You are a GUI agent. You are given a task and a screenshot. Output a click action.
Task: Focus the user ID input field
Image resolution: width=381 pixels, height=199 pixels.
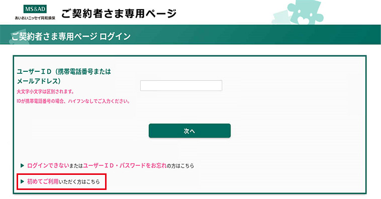(x=181, y=85)
